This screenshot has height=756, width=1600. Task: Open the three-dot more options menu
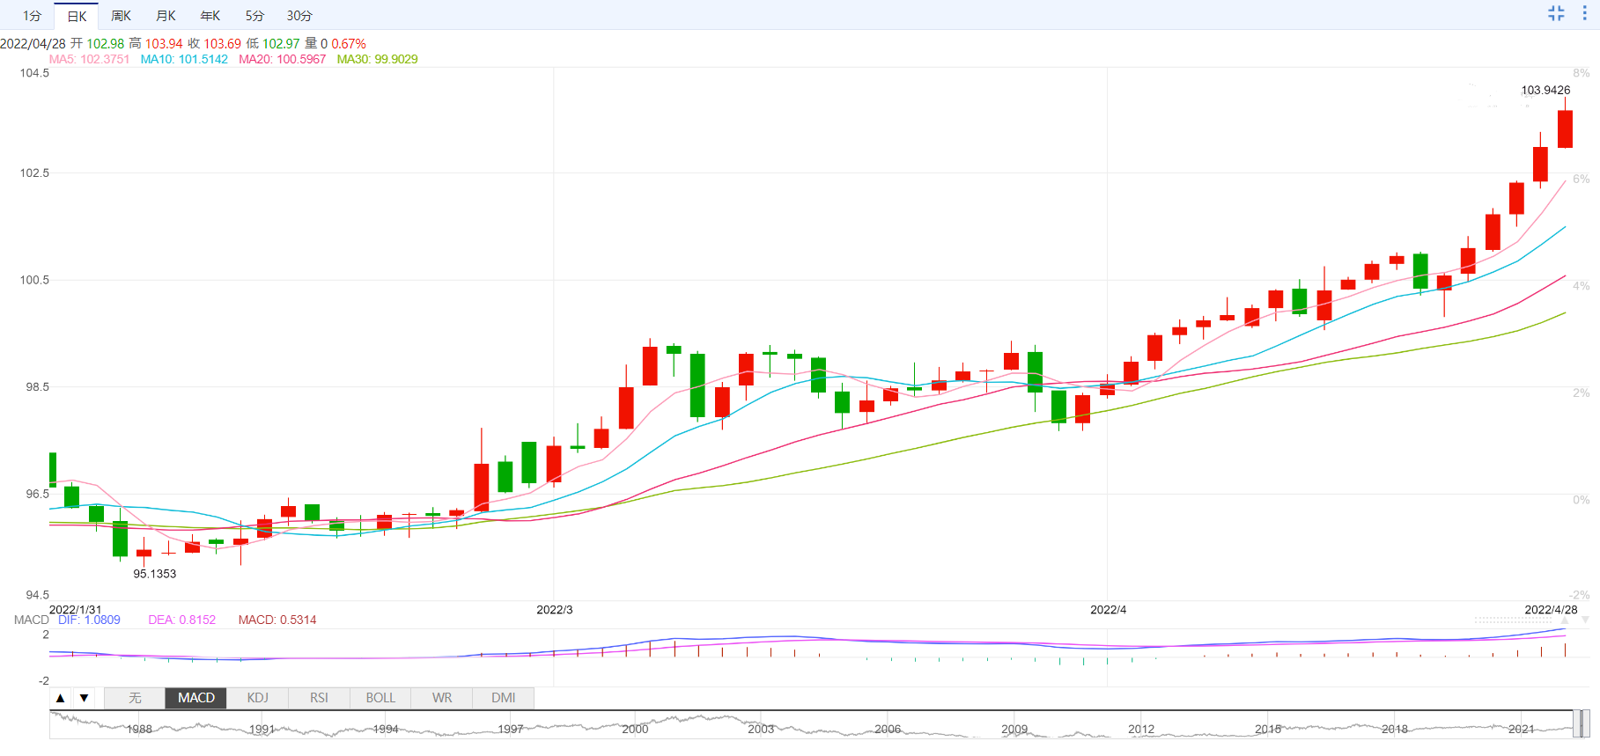click(1584, 13)
